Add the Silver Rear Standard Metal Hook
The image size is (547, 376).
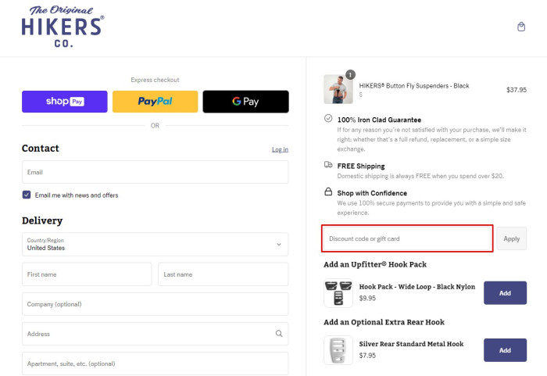point(505,350)
